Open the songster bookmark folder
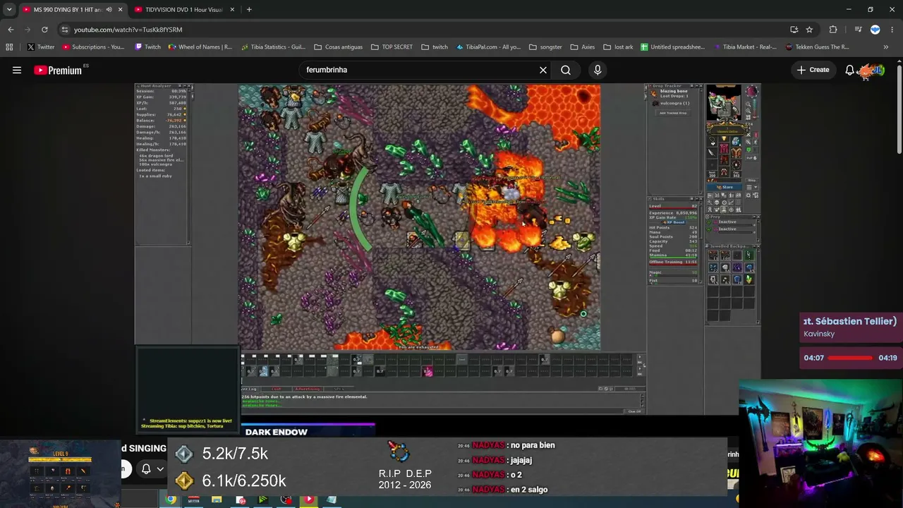This screenshot has width=903, height=508. (x=545, y=47)
